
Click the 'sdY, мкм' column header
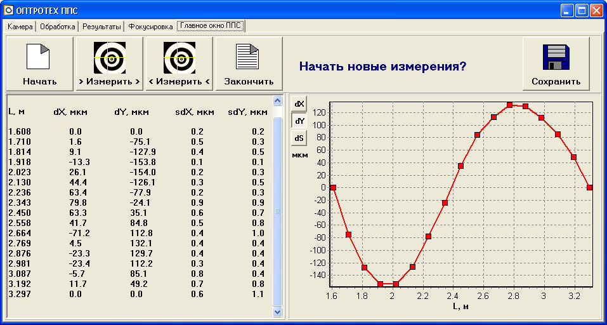pos(248,113)
